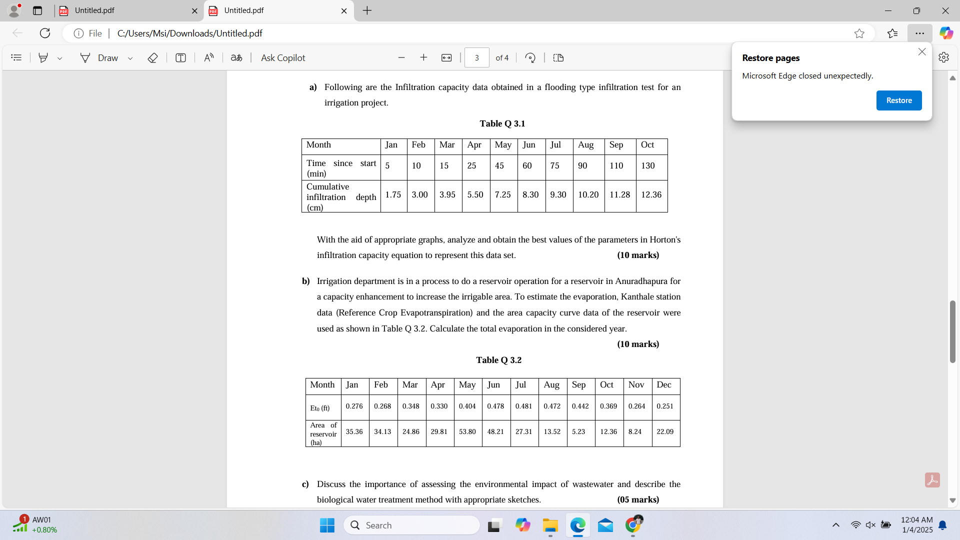Open the table of contents sidebar icon
Image resolution: width=960 pixels, height=540 pixels.
(16, 58)
